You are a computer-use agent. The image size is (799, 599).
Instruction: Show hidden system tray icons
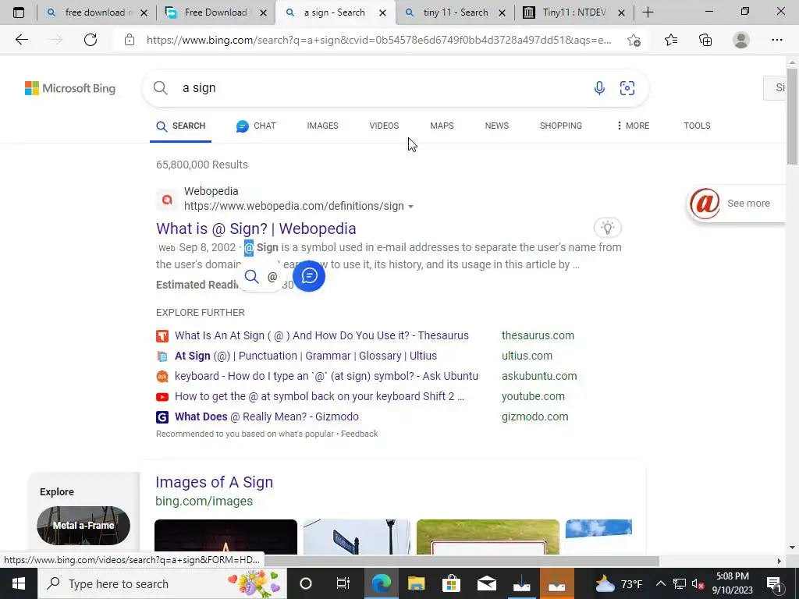[660, 583]
